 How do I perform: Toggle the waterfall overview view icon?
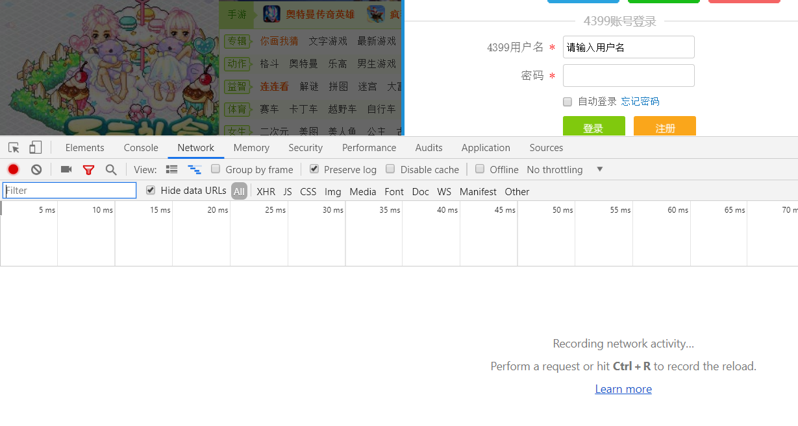tap(195, 169)
